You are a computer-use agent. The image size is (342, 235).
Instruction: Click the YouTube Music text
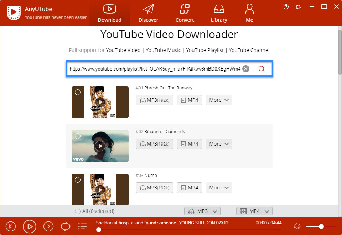163,50
